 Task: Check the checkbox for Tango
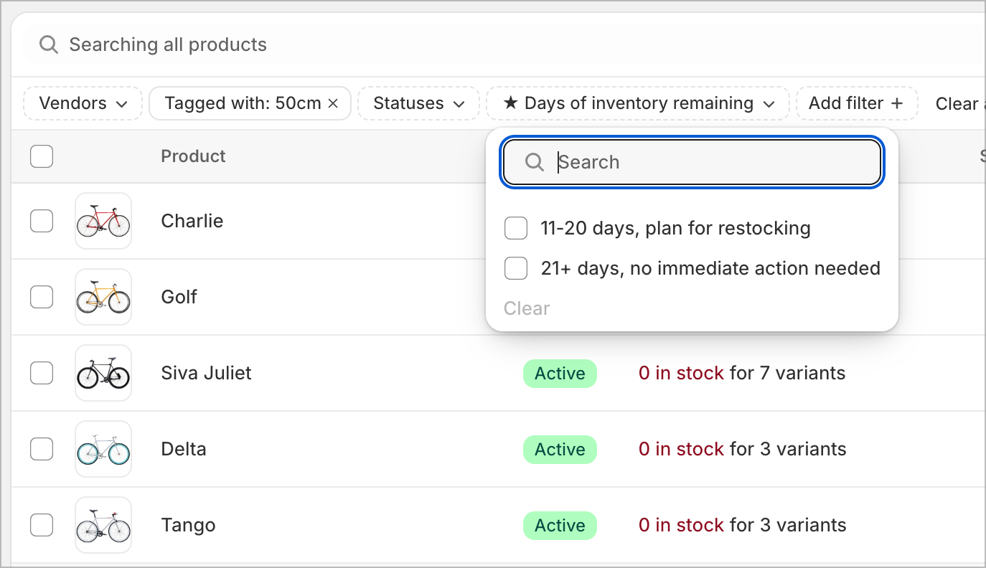click(42, 525)
